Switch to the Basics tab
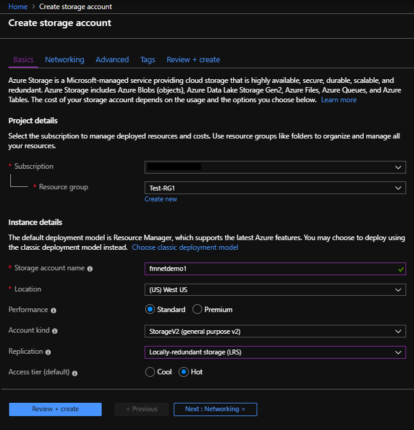This screenshot has height=430, width=414. tap(24, 60)
